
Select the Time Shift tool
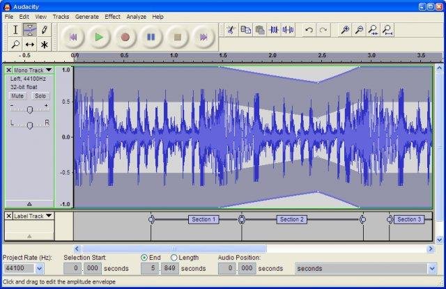(x=30, y=44)
